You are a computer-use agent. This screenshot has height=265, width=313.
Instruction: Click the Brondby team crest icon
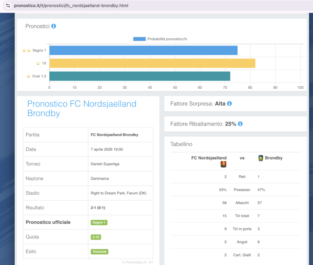pos(260,158)
